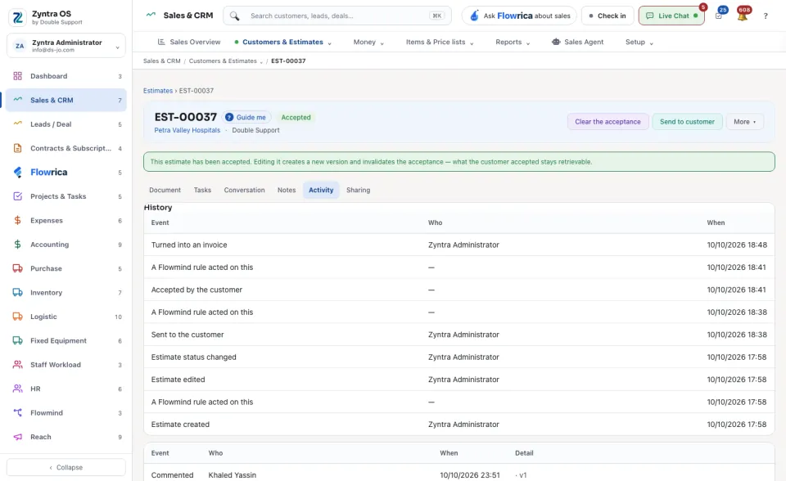Click the Staff Workload people icon
786x481 pixels.
click(17, 365)
